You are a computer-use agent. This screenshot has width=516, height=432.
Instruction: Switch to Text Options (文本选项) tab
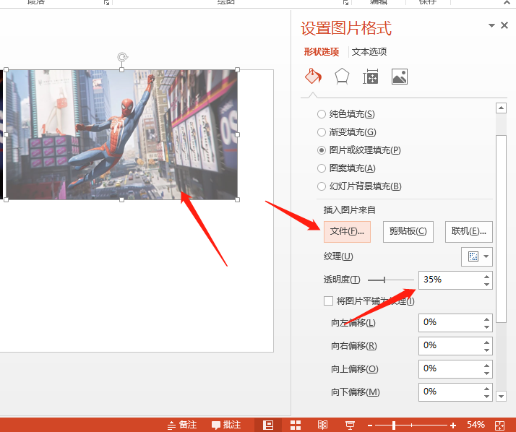369,52
